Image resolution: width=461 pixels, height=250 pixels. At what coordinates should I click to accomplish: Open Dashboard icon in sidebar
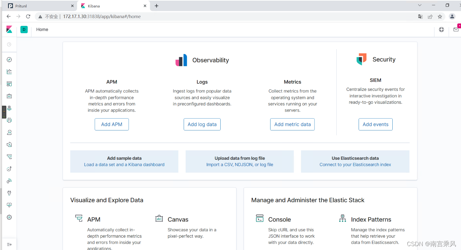(x=9, y=84)
